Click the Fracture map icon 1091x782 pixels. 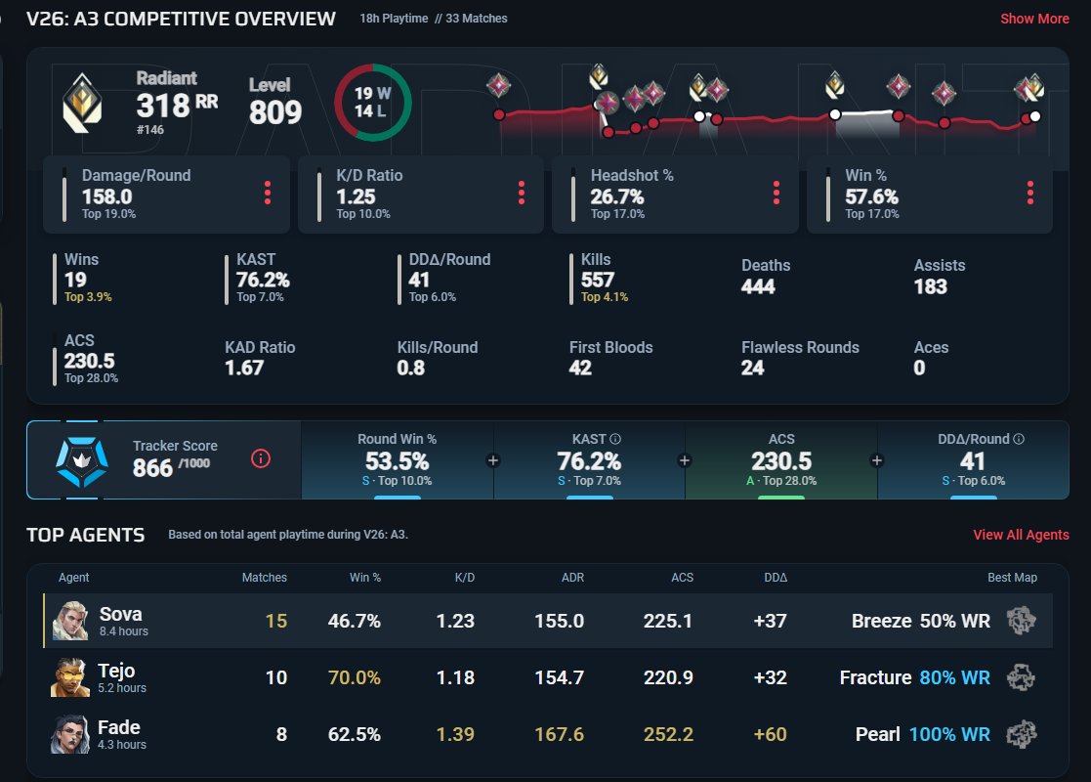[x=1022, y=676]
